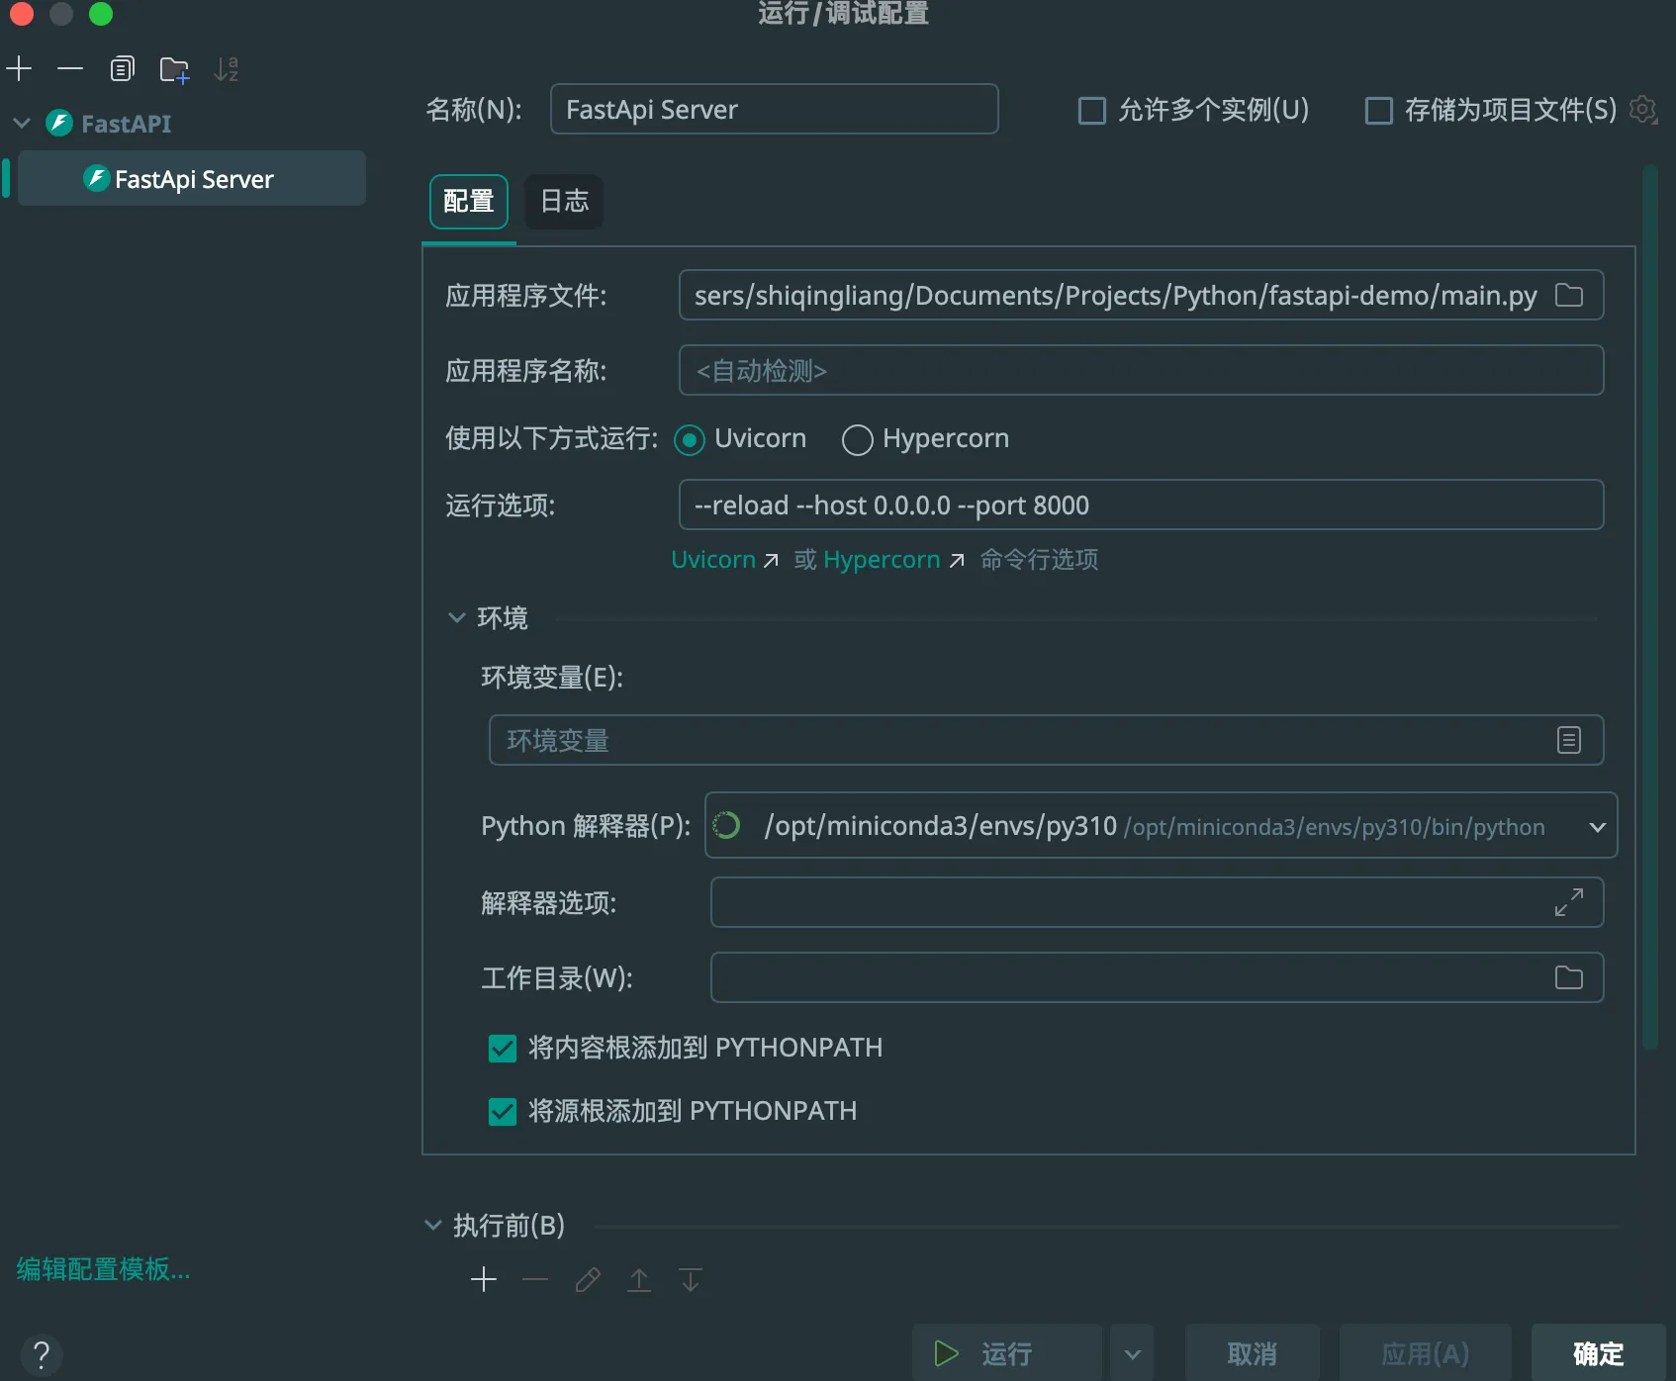Switch to the 日志 tab
The height and width of the screenshot is (1381, 1676).
click(x=564, y=201)
